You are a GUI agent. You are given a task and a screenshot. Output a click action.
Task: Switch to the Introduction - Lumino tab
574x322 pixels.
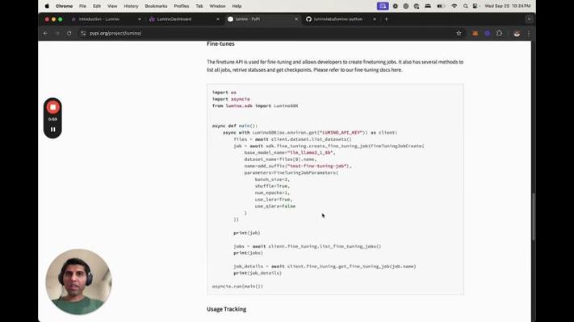(101, 19)
